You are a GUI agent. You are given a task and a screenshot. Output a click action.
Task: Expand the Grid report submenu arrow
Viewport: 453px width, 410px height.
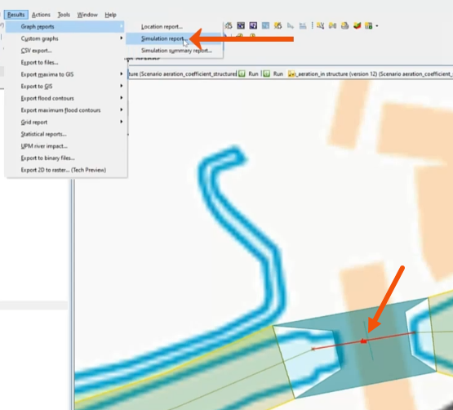point(122,122)
